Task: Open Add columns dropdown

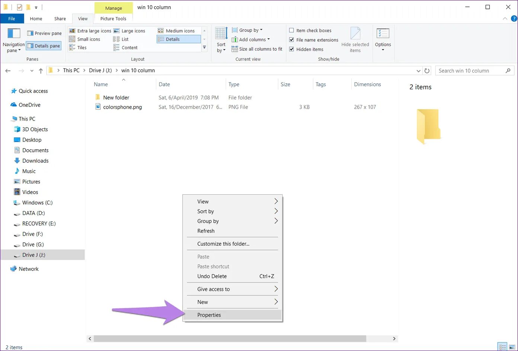Action: pos(251,39)
